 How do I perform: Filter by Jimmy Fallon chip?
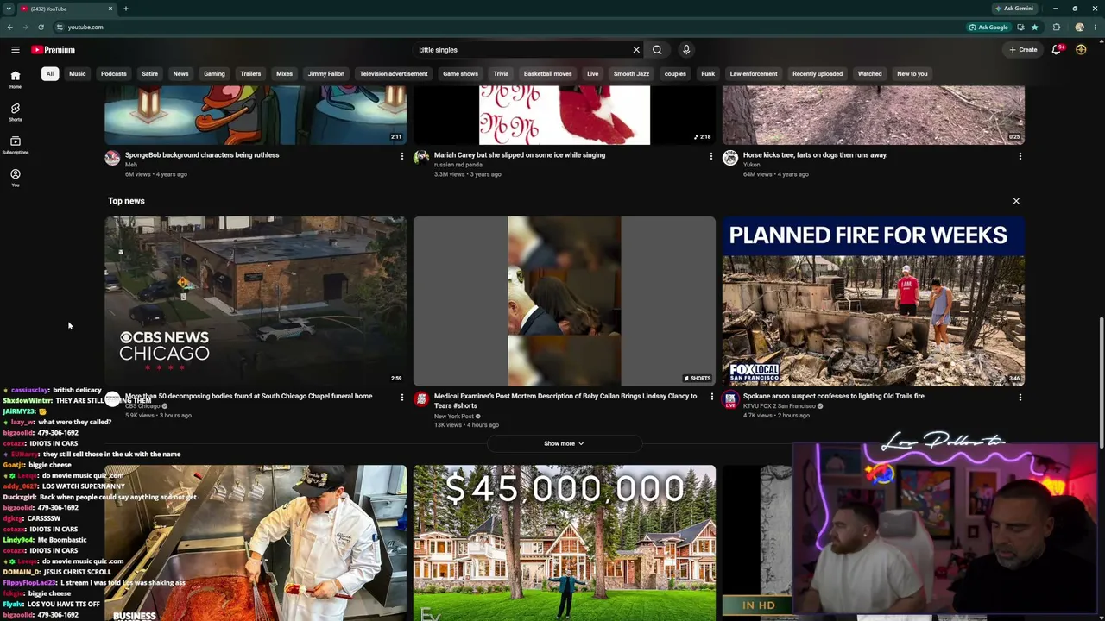(x=326, y=73)
